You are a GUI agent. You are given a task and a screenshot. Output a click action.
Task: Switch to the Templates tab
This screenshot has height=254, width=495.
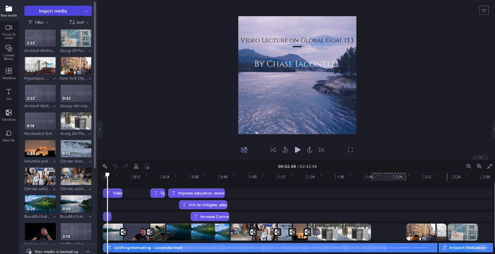[9, 74]
